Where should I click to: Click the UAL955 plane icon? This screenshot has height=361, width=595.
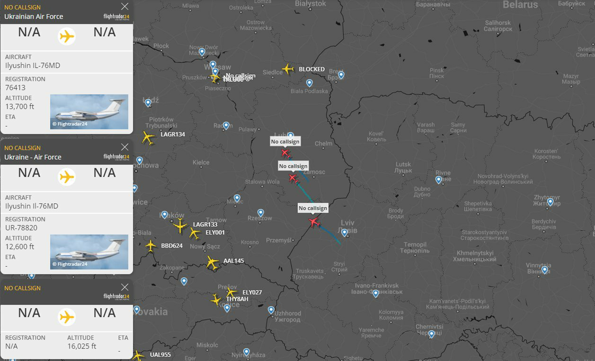[x=138, y=355]
